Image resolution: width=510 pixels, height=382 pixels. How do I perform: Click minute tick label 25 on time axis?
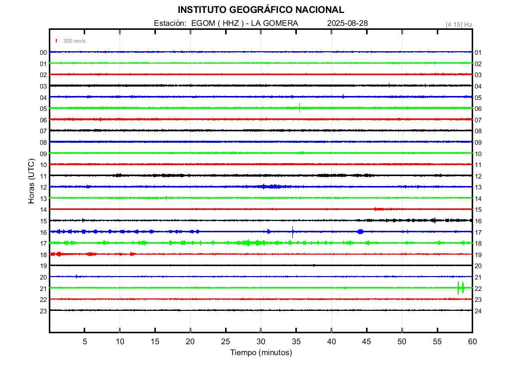(x=226, y=341)
